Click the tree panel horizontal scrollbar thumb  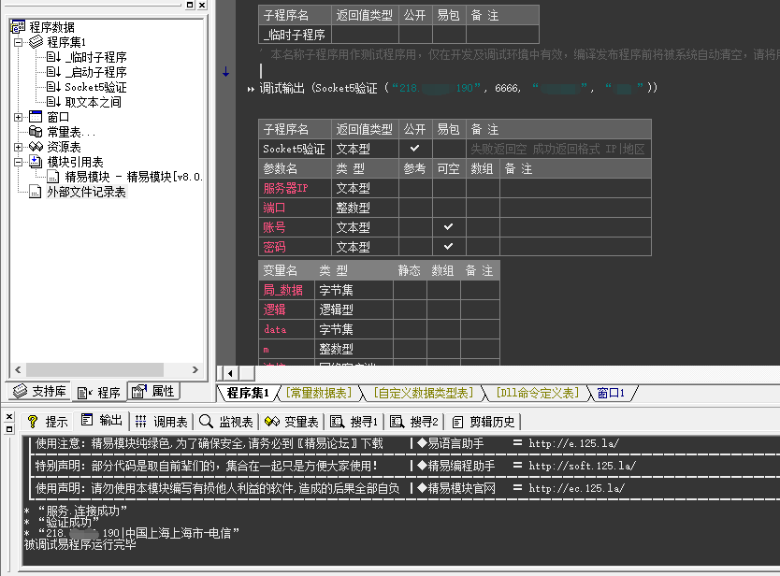(94, 369)
